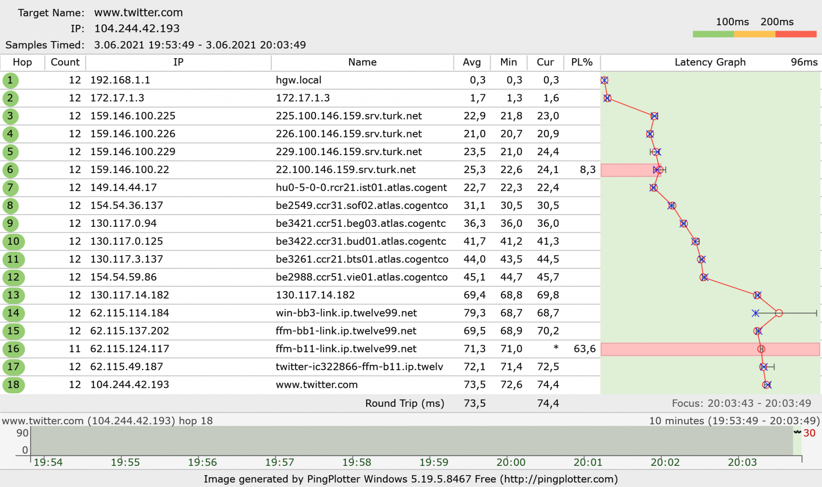Select IP 159.146.100.225 in hop 3
822x487 pixels.
(133, 116)
